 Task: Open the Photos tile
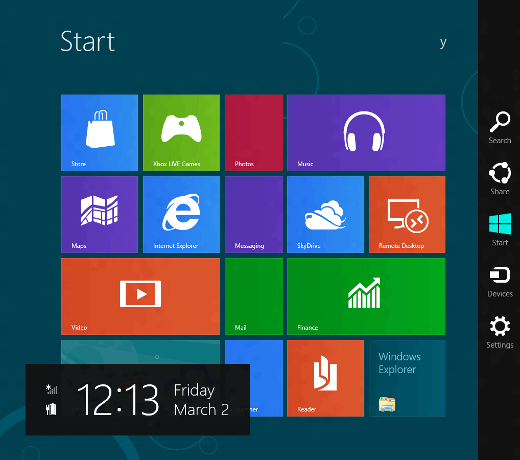tap(254, 133)
